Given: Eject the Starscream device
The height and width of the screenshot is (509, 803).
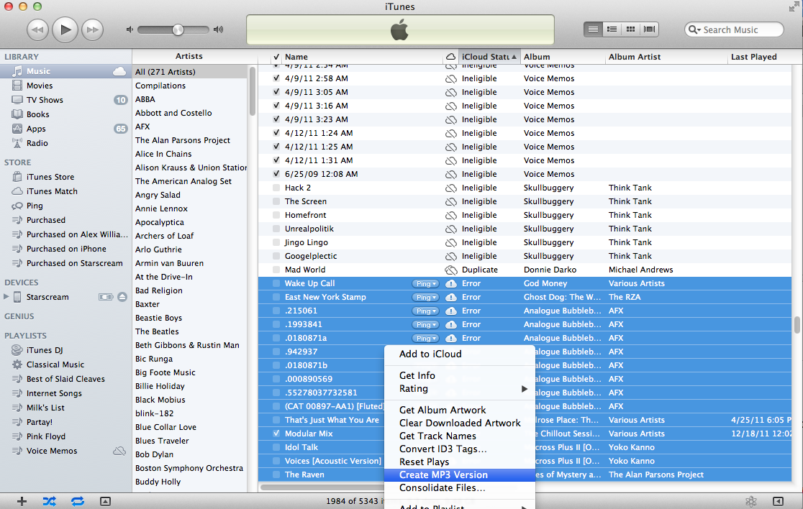Looking at the screenshot, I should pyautogui.click(x=122, y=297).
